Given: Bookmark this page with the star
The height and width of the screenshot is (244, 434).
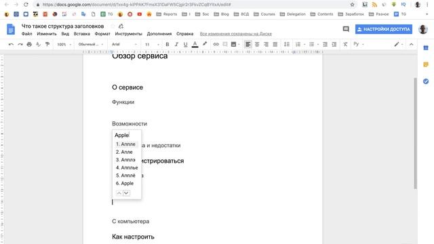Looking at the screenshot, I should (352, 5).
